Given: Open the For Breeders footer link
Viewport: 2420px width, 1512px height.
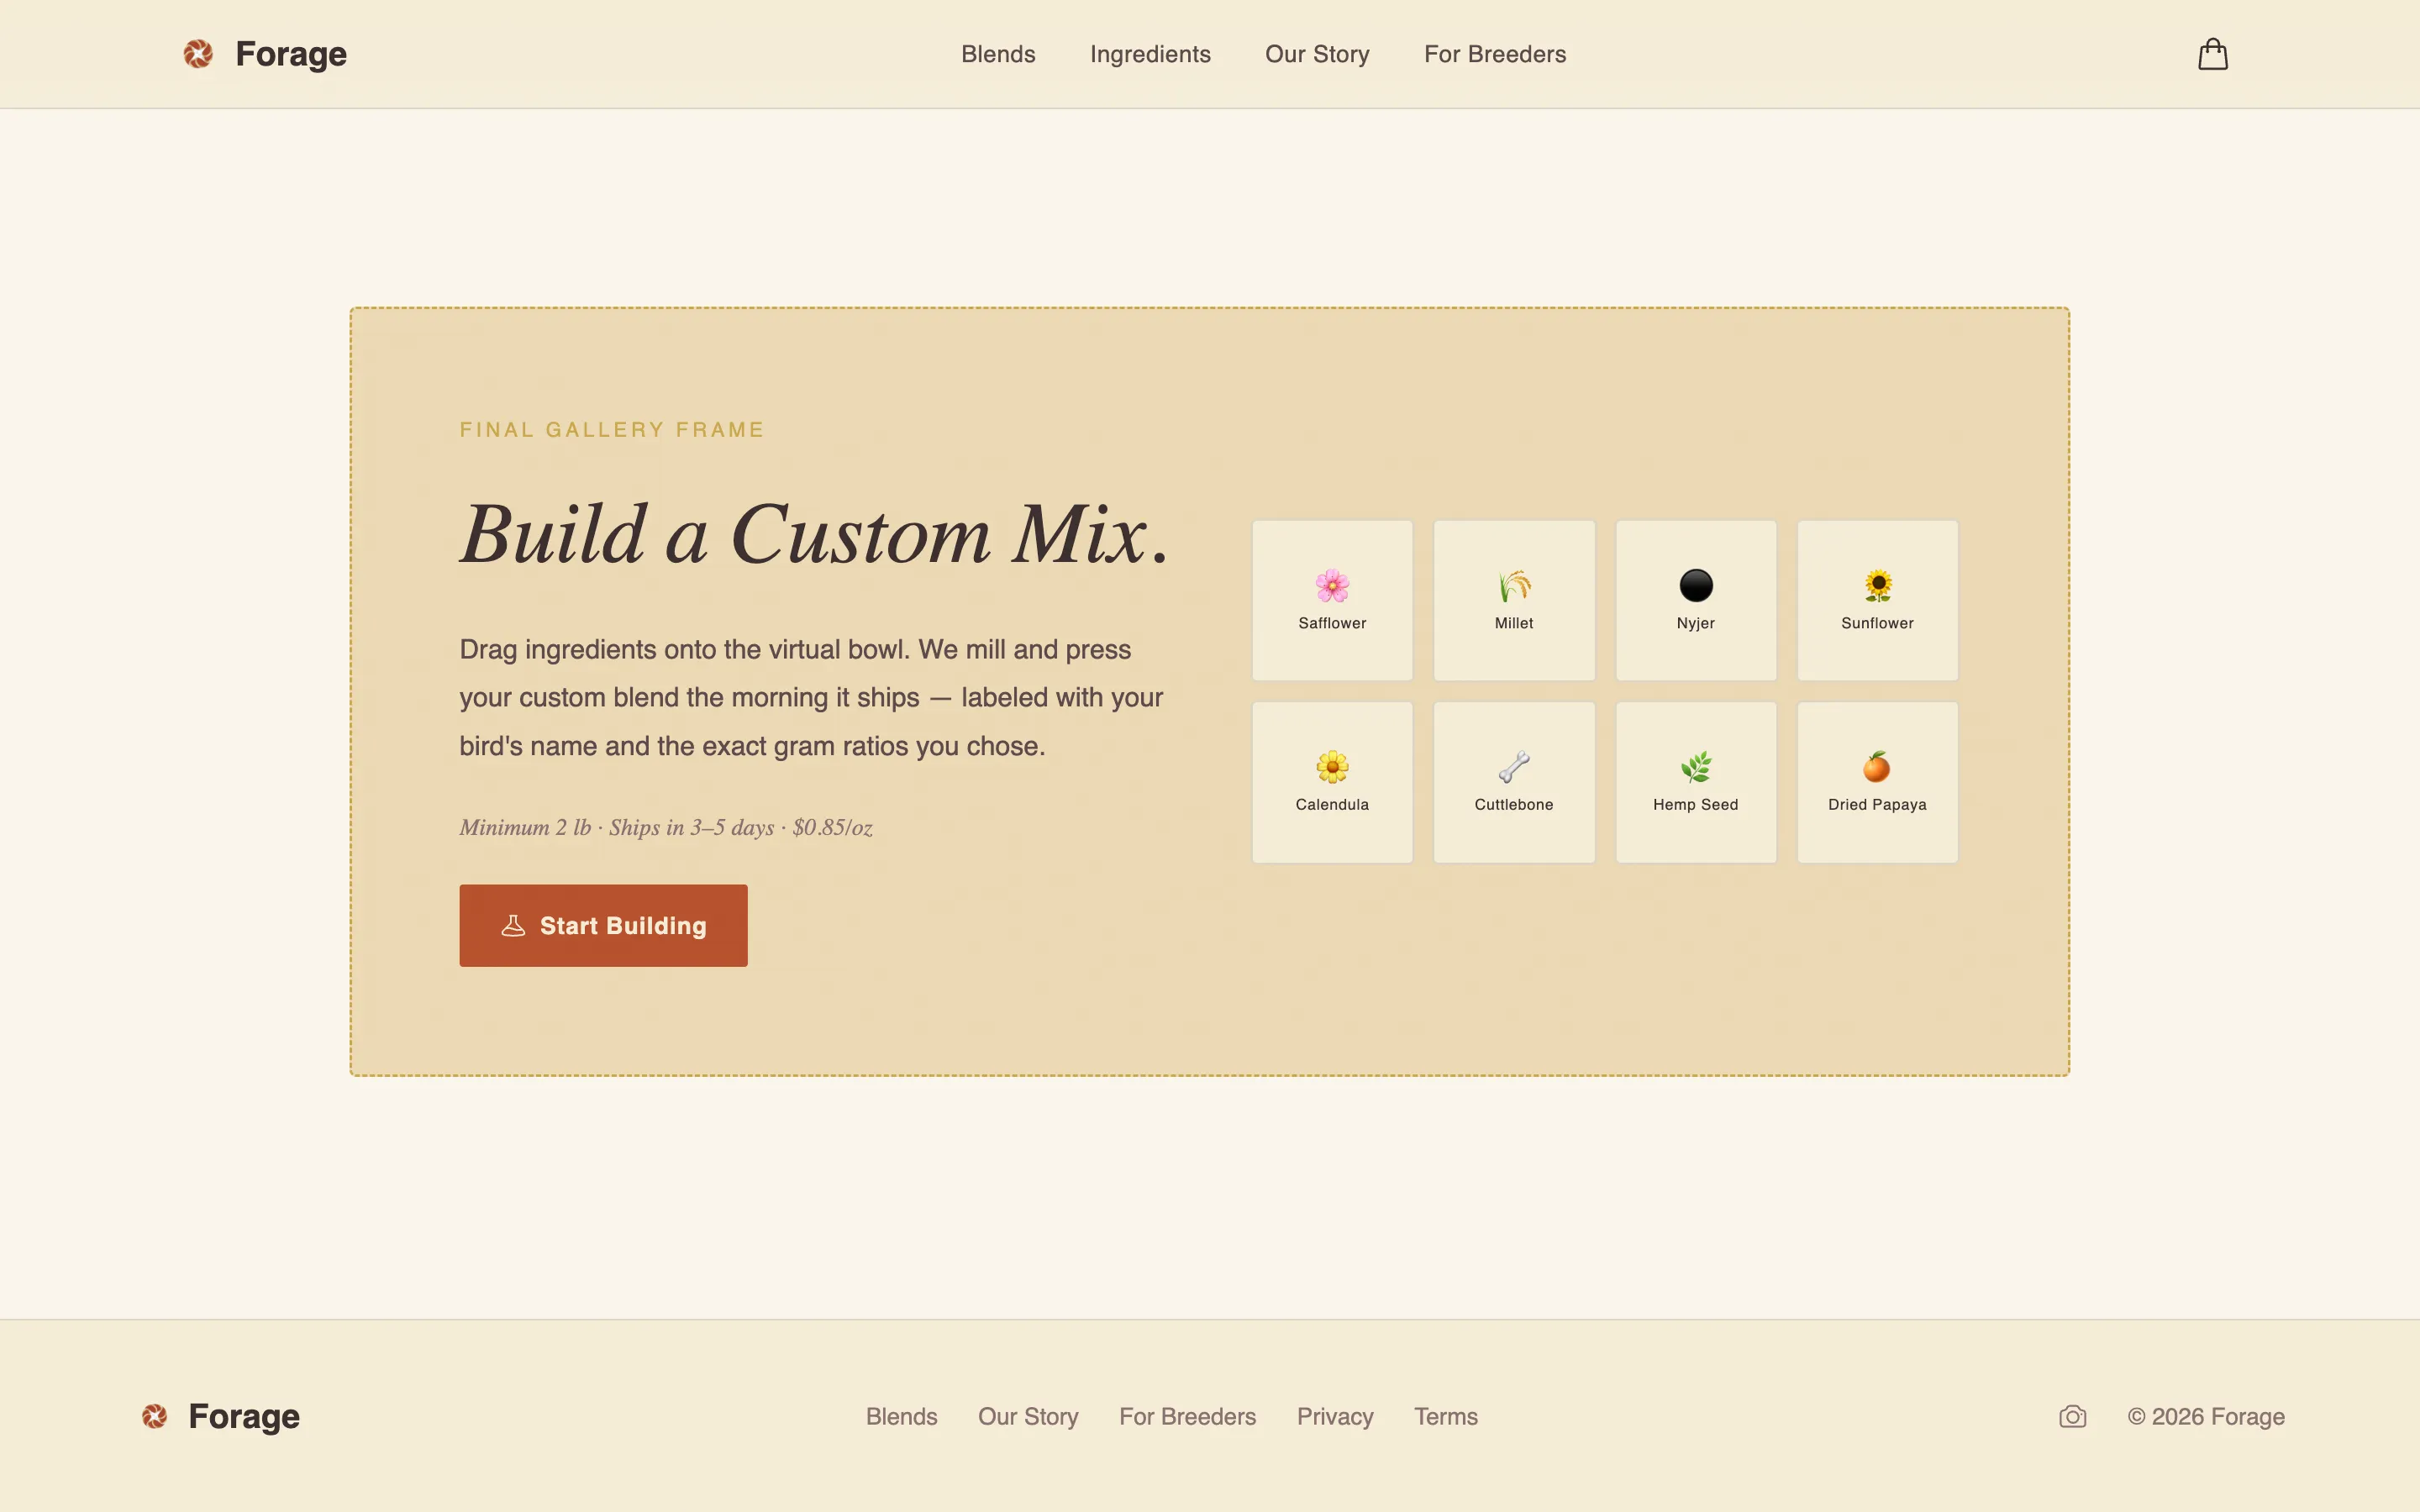Looking at the screenshot, I should tap(1187, 1416).
